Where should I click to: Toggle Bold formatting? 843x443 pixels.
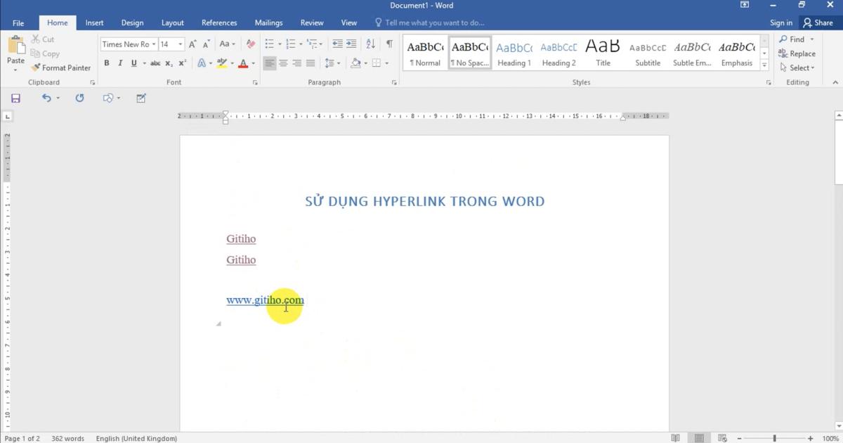pyautogui.click(x=107, y=63)
